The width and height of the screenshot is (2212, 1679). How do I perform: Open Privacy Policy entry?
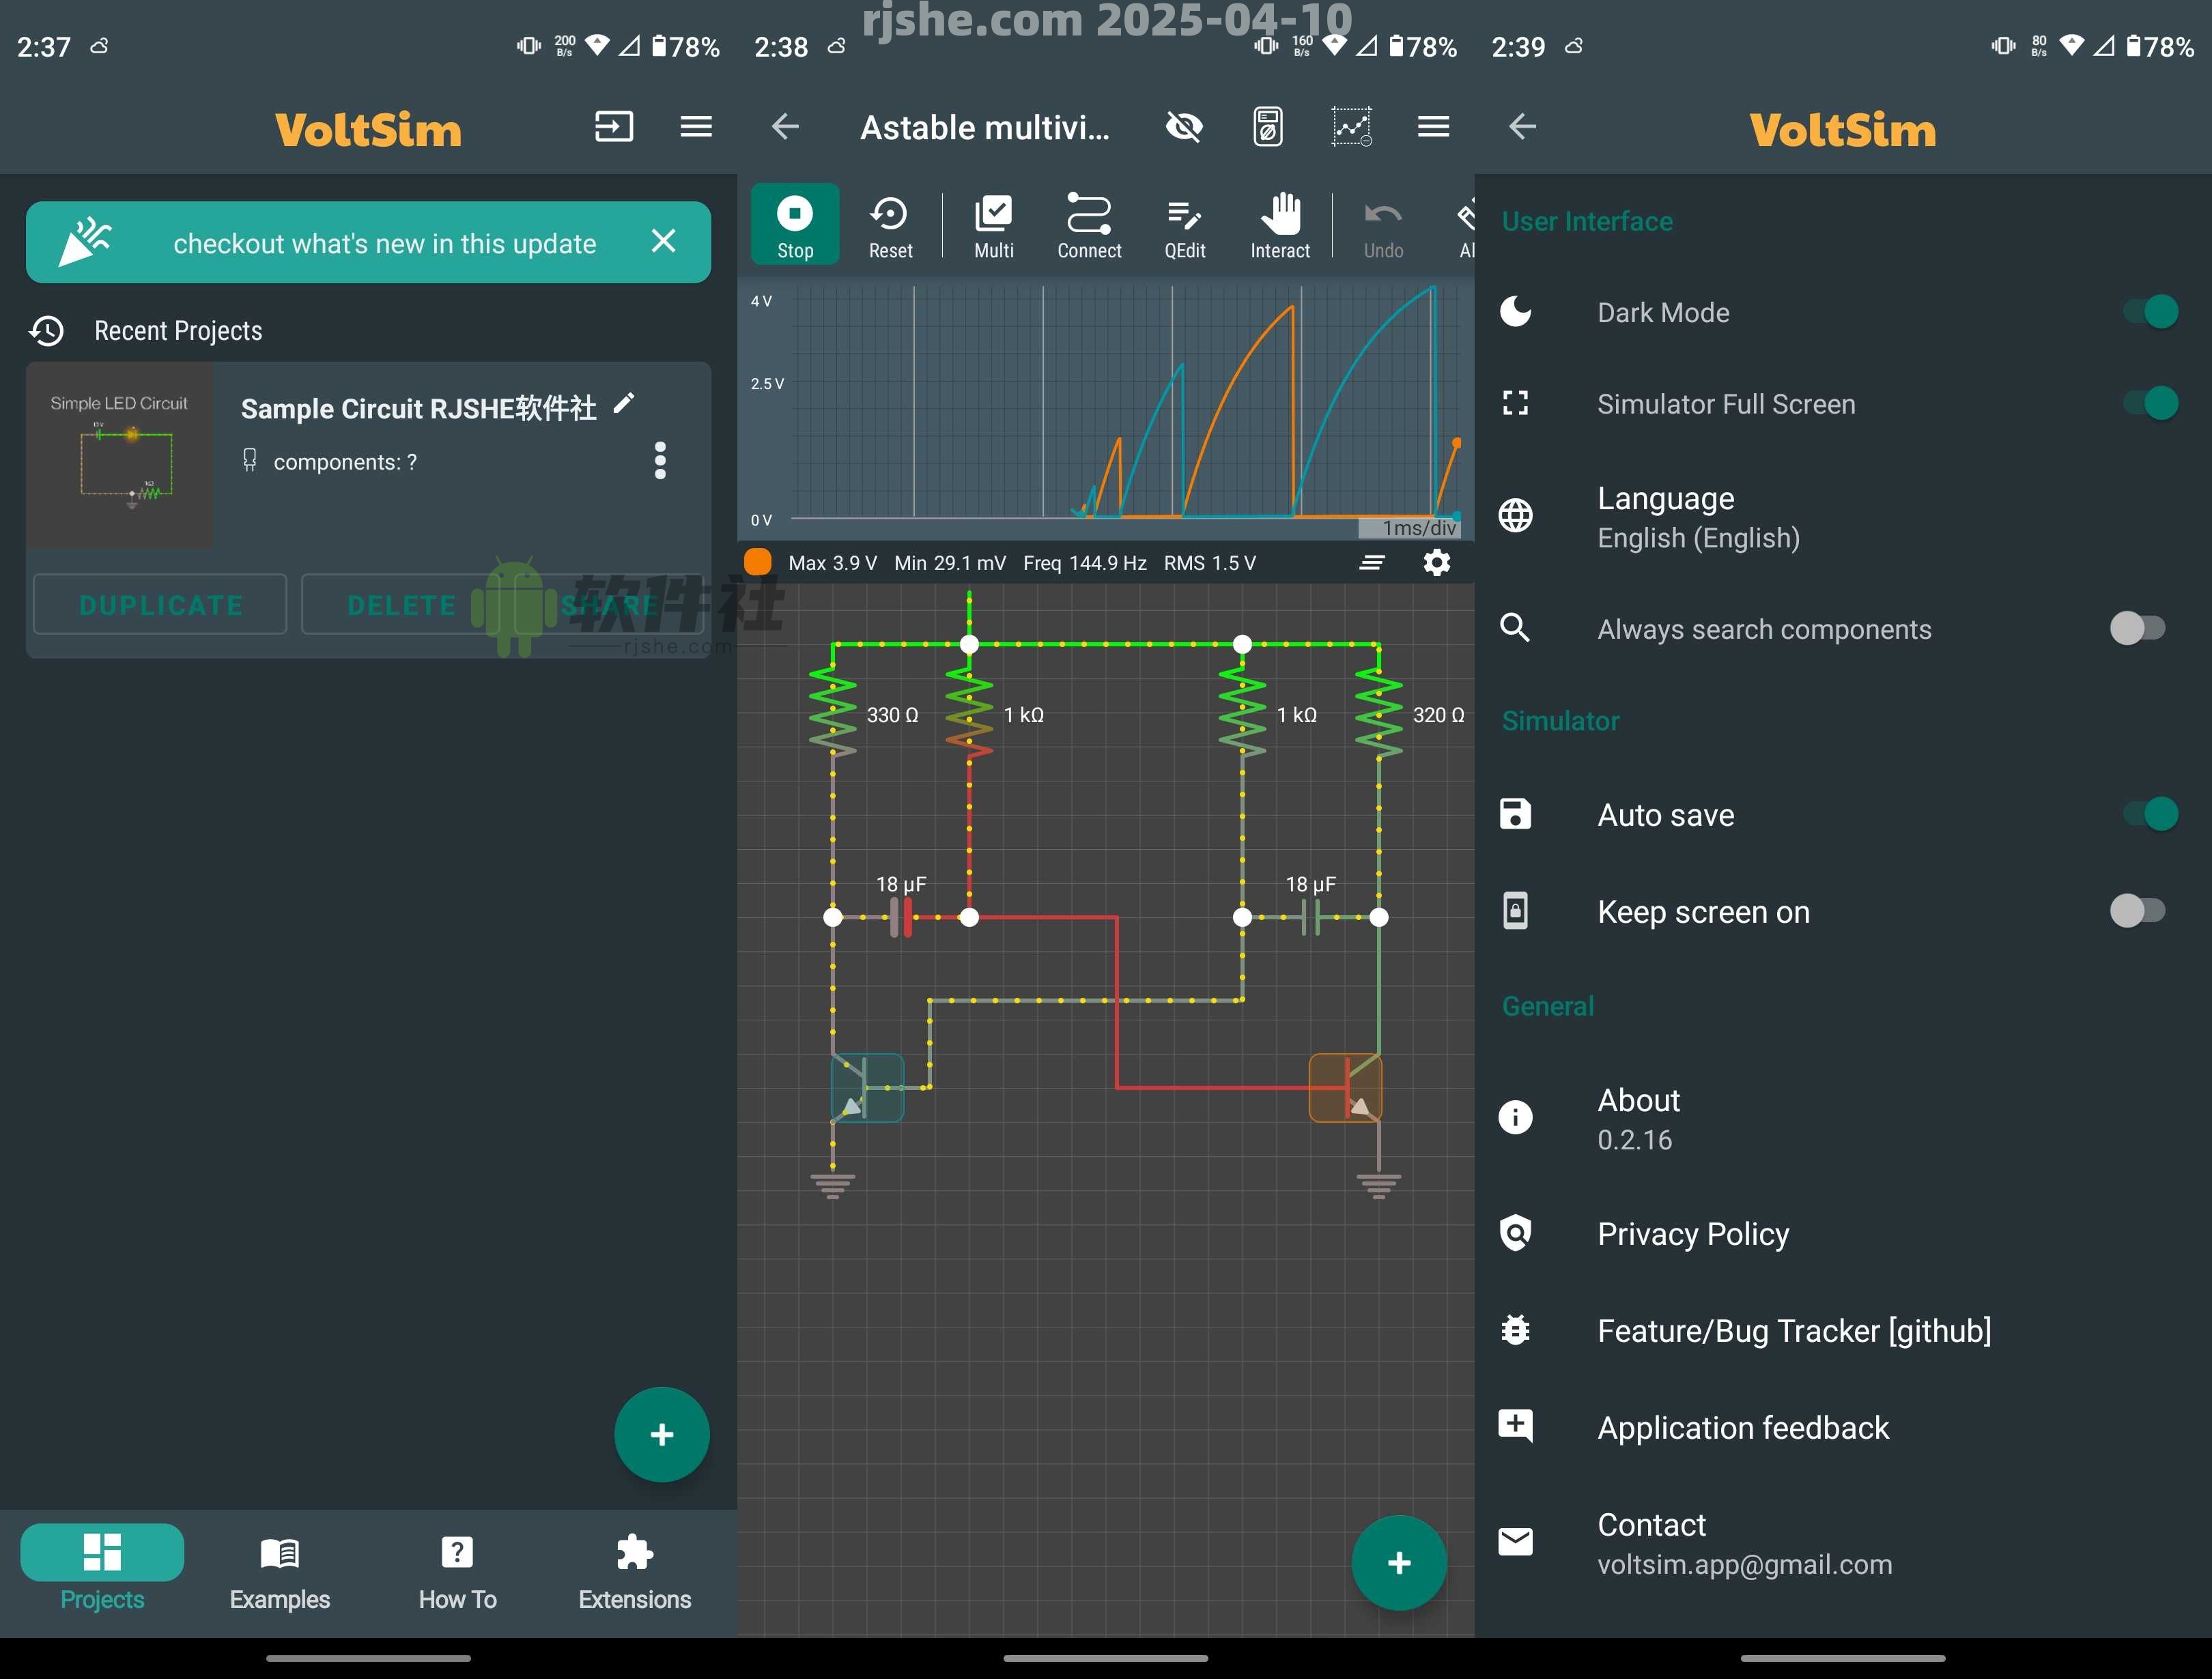pos(1843,1233)
